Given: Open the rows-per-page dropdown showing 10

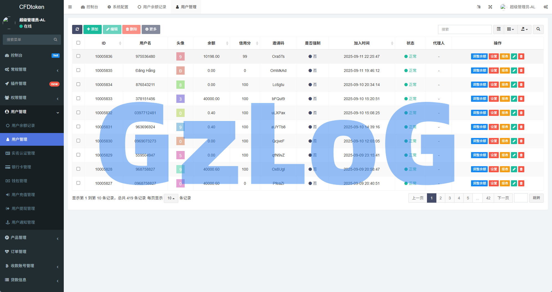Looking at the screenshot, I should pyautogui.click(x=171, y=198).
